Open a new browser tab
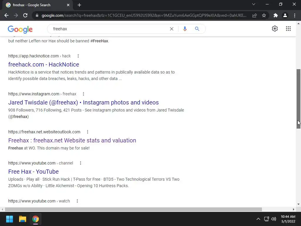This screenshot has width=301, height=226. coord(79,5)
